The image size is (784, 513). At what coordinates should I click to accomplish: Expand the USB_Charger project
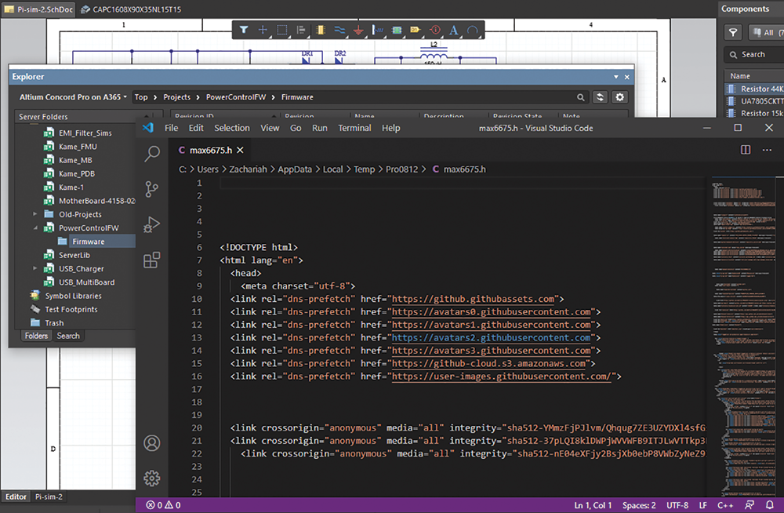35,269
